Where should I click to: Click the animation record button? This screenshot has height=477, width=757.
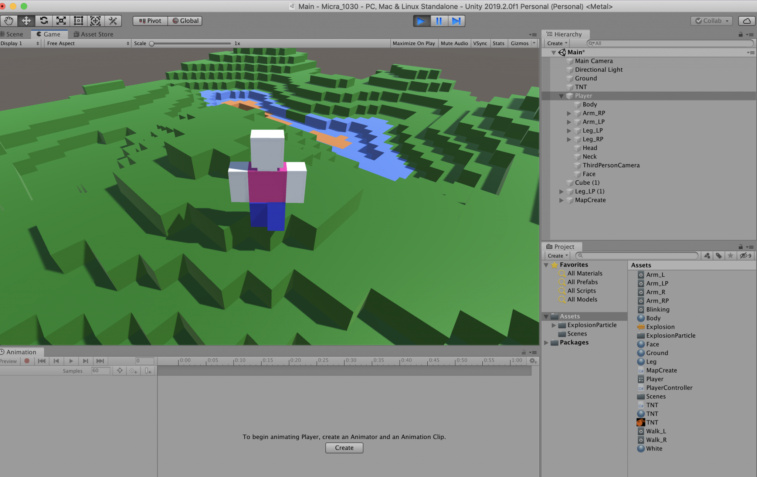point(27,361)
